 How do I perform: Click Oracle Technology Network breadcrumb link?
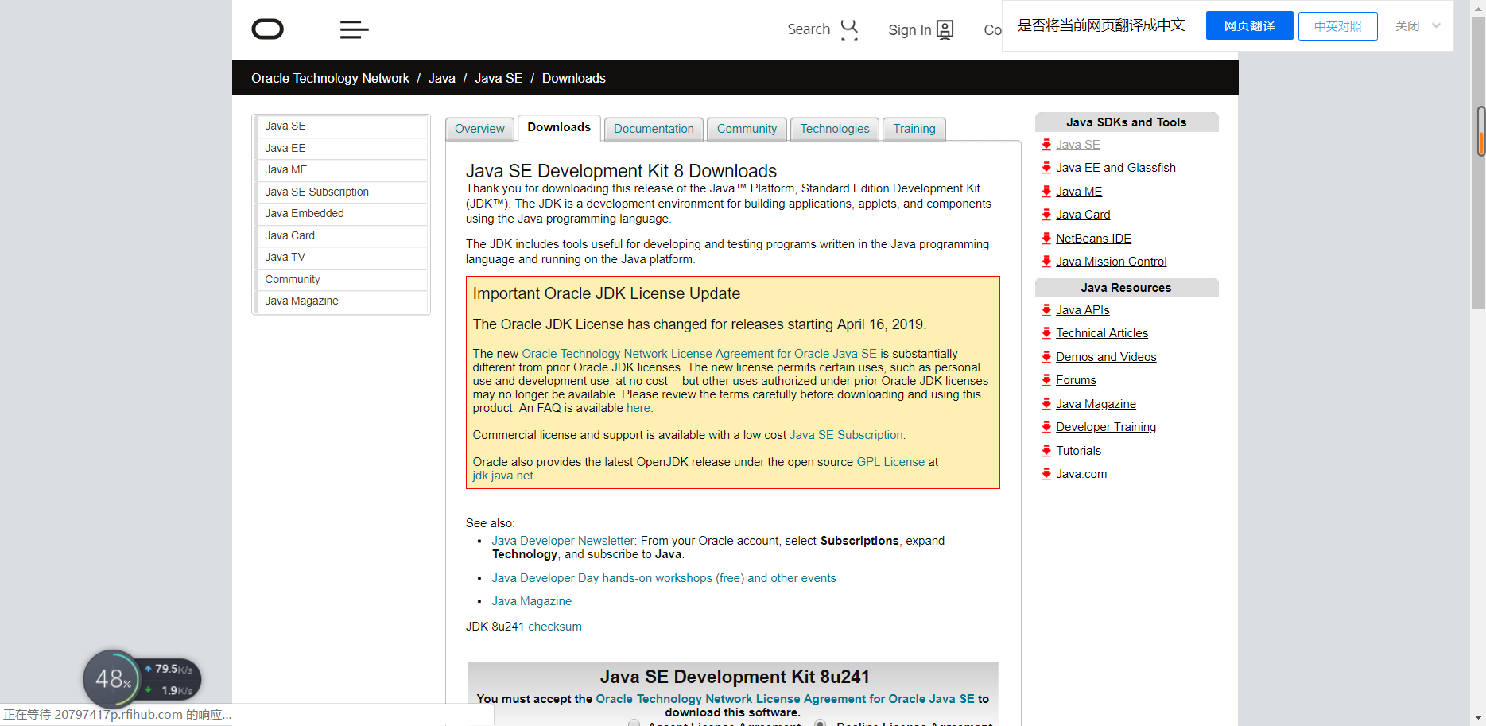click(x=330, y=78)
